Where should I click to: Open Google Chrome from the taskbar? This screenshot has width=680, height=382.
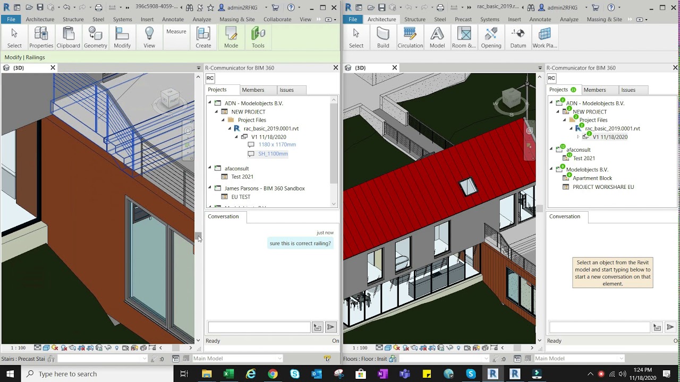[273, 374]
